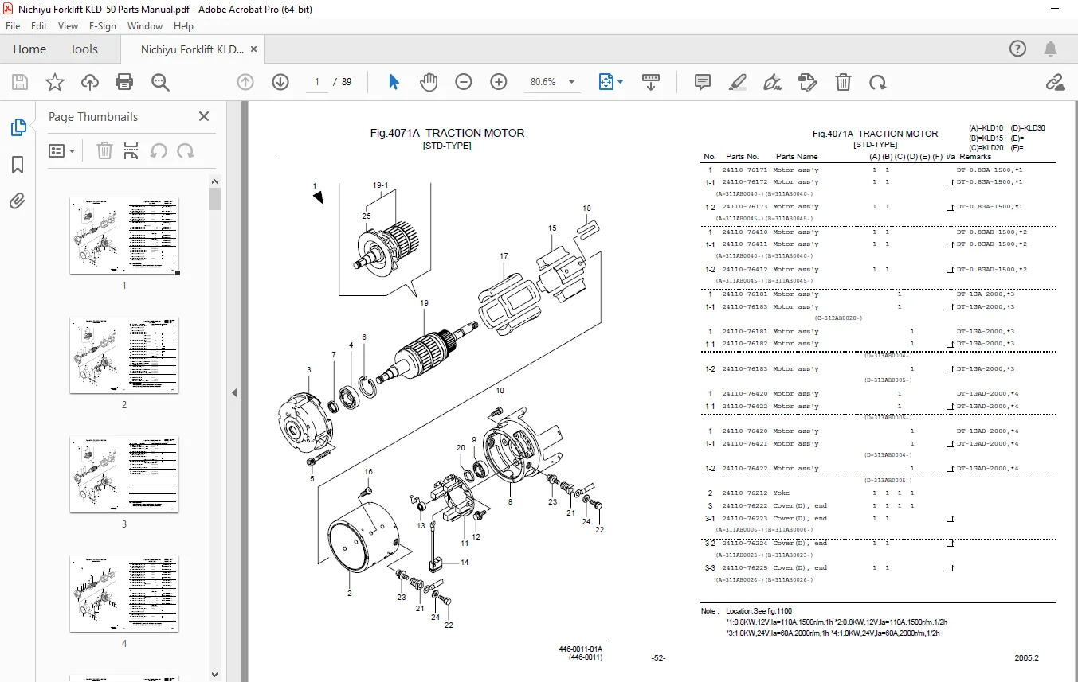Viewport: 1078px width, 682px height.
Task: Open the View menu
Action: point(68,25)
